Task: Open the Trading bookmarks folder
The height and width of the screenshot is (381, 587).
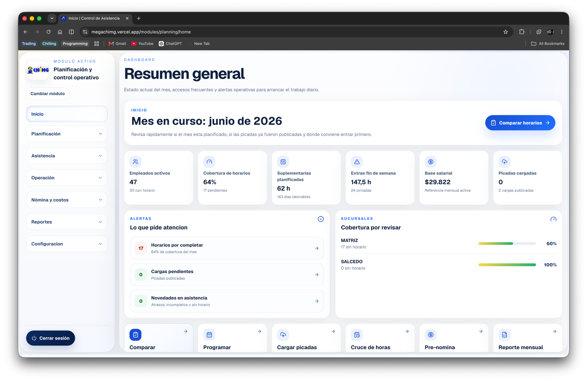Action: tap(29, 44)
